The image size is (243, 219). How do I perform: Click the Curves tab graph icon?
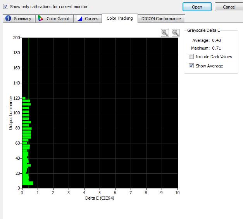tap(79, 19)
